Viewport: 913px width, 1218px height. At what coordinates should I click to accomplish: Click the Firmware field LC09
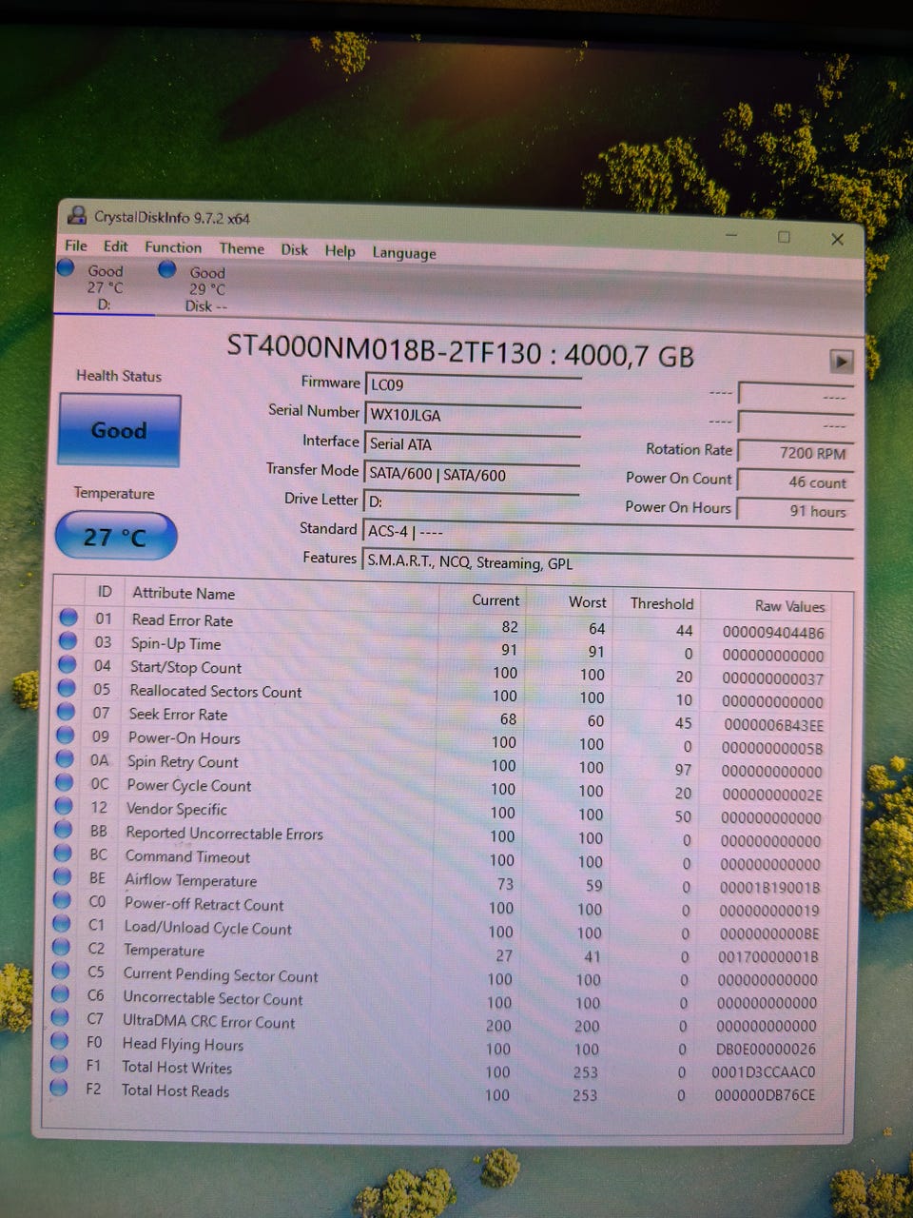(x=473, y=384)
